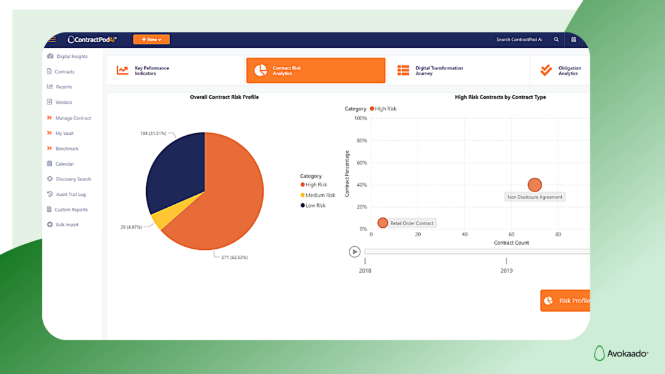Select the Reports icon in the sidebar

tap(61, 86)
